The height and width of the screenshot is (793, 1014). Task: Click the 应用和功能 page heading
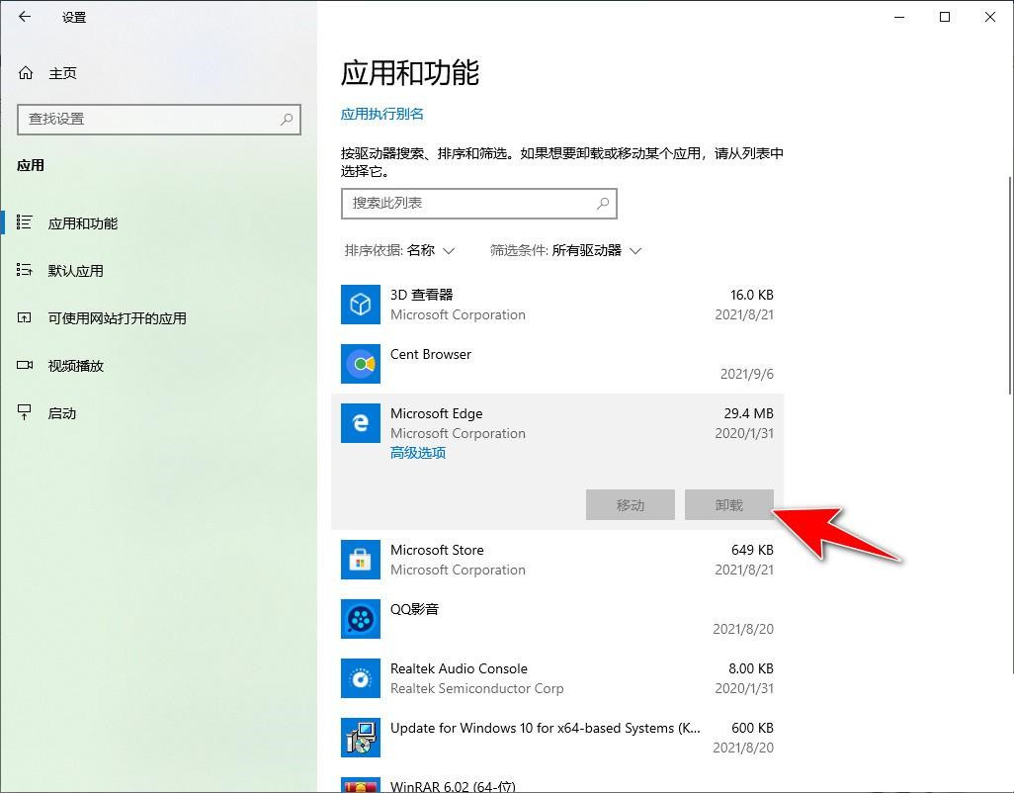click(x=410, y=72)
